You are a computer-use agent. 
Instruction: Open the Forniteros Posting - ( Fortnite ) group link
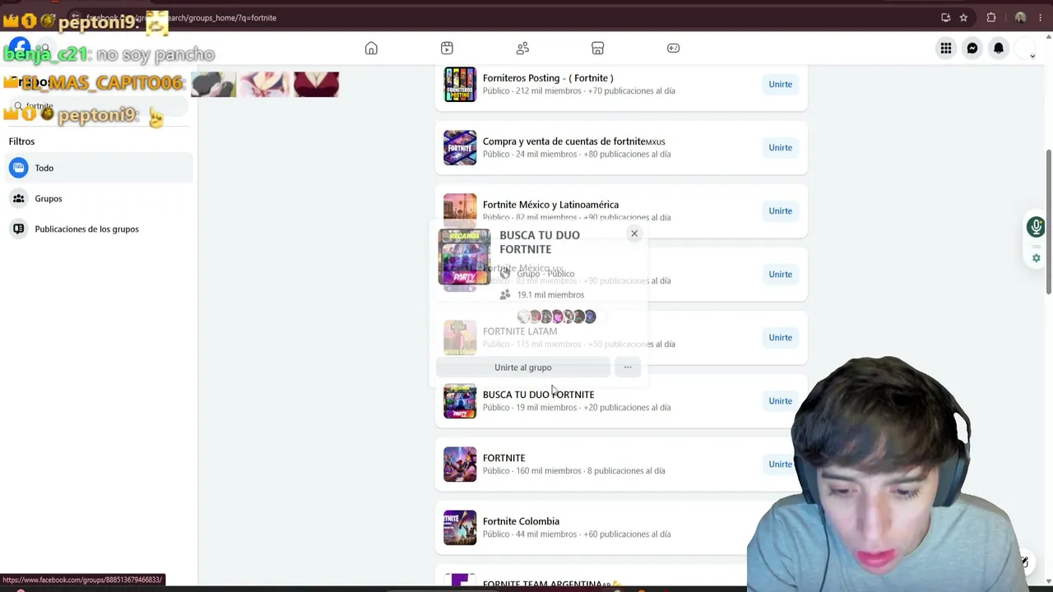548,78
